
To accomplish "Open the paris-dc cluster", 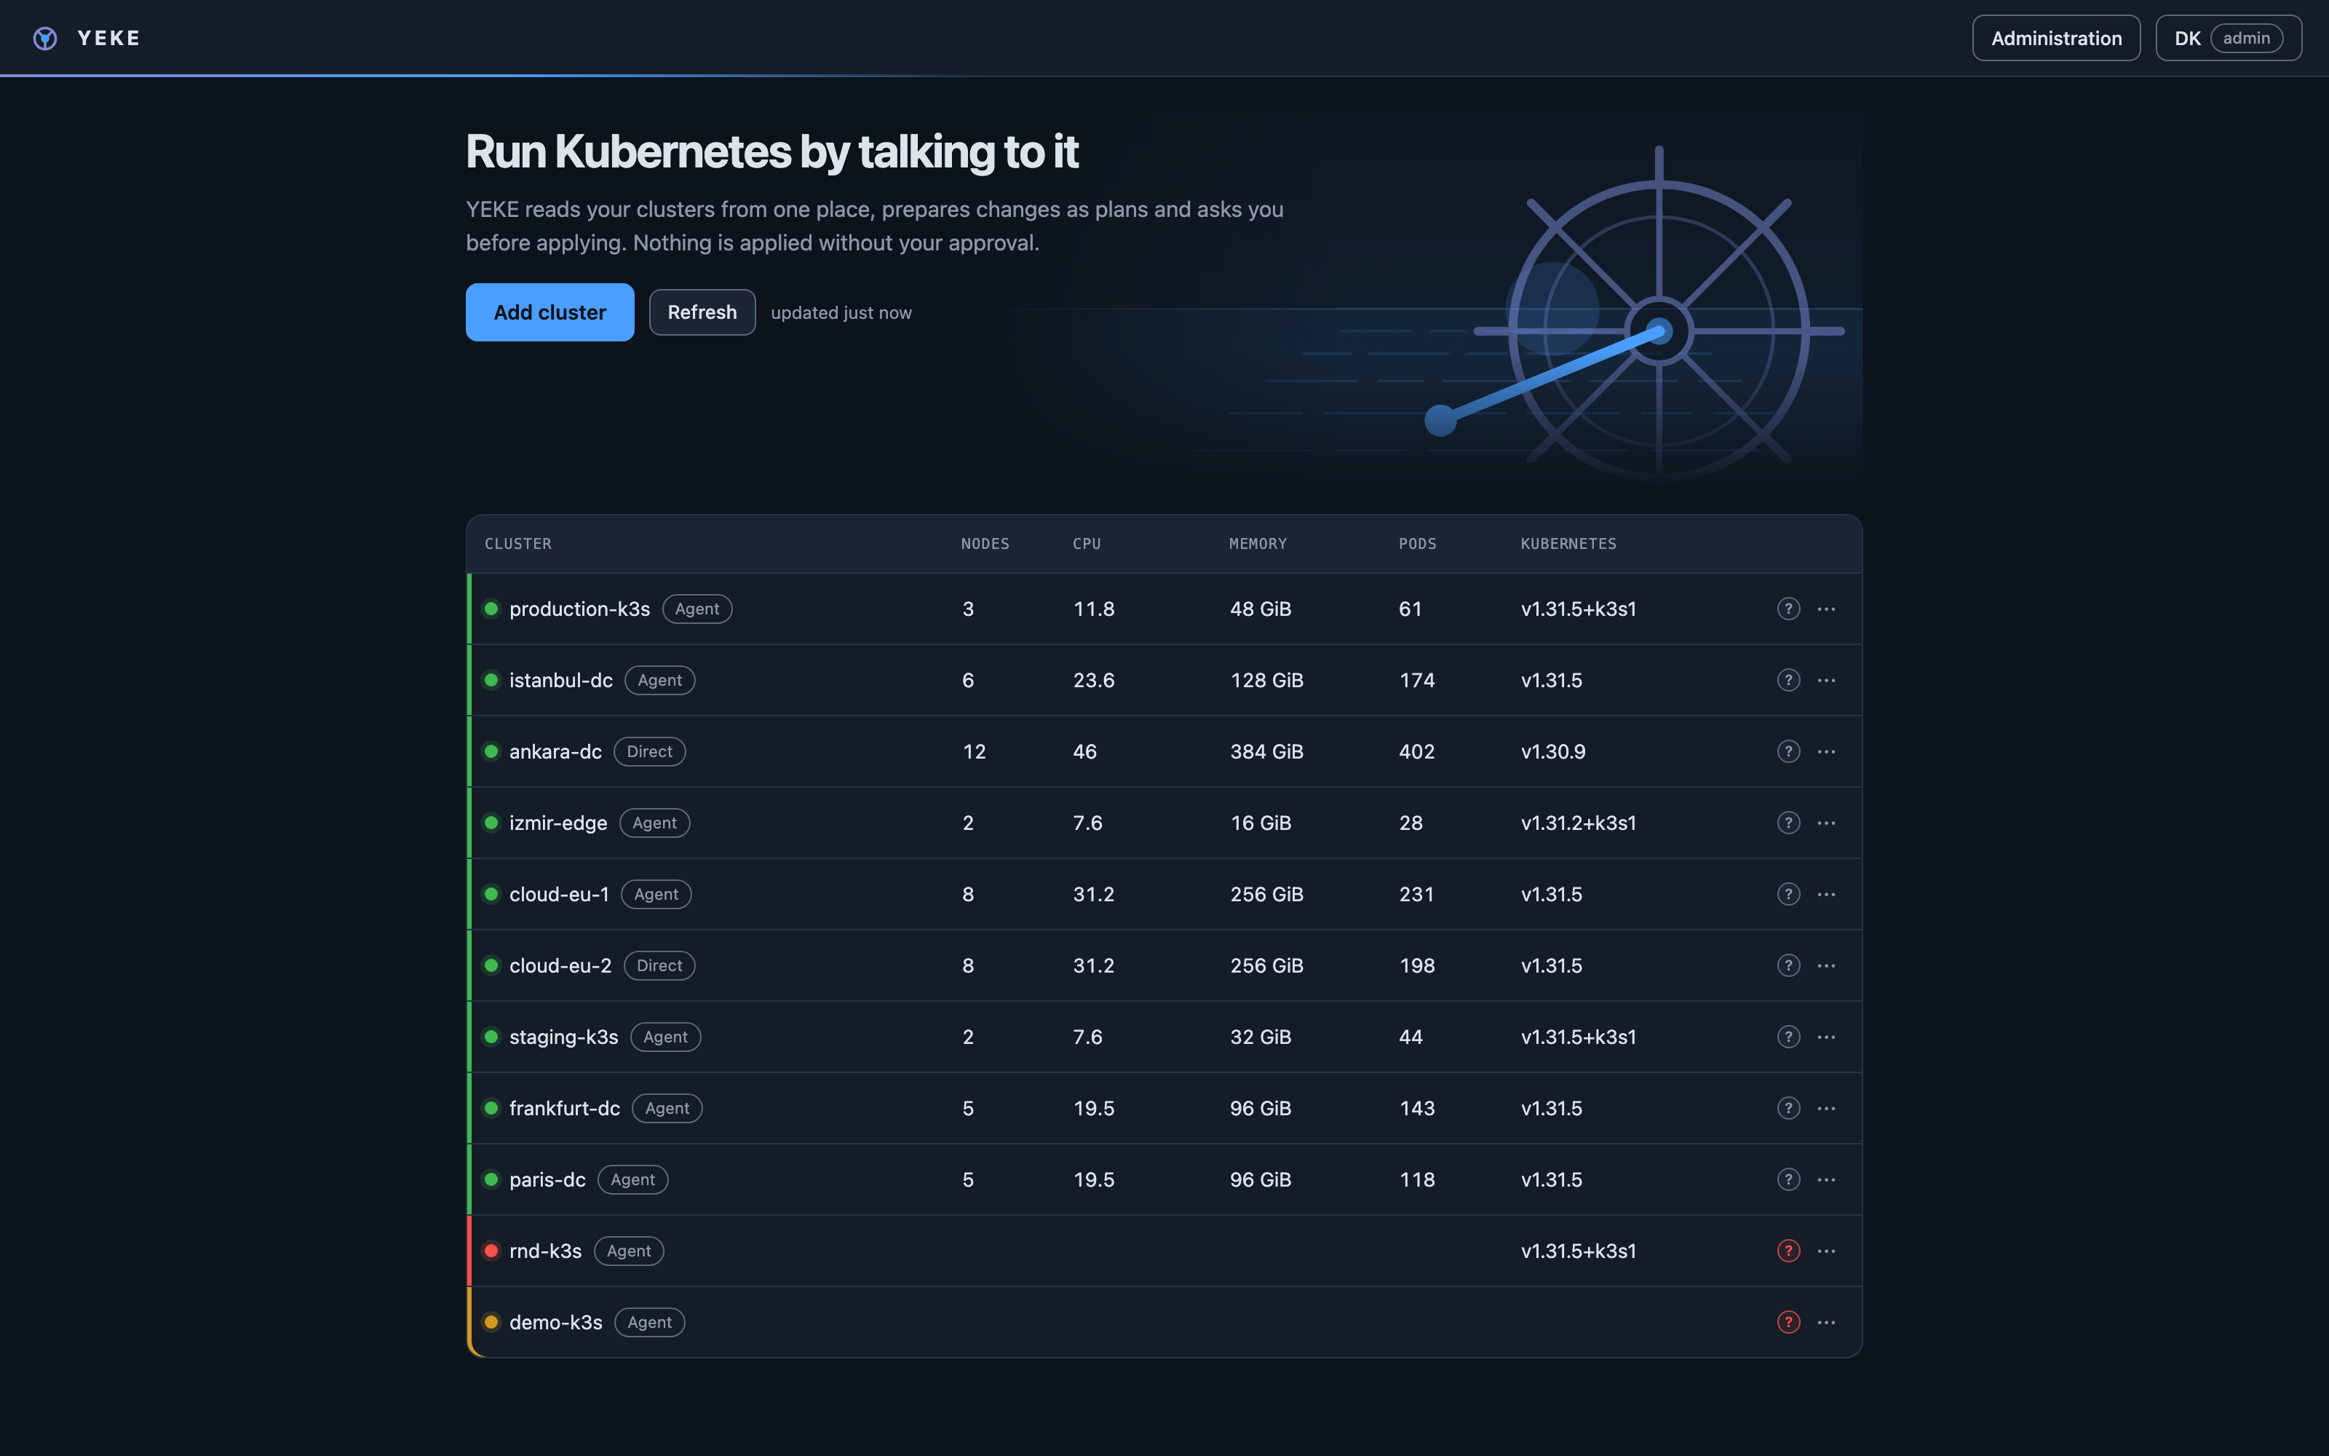I will click(x=547, y=1179).
